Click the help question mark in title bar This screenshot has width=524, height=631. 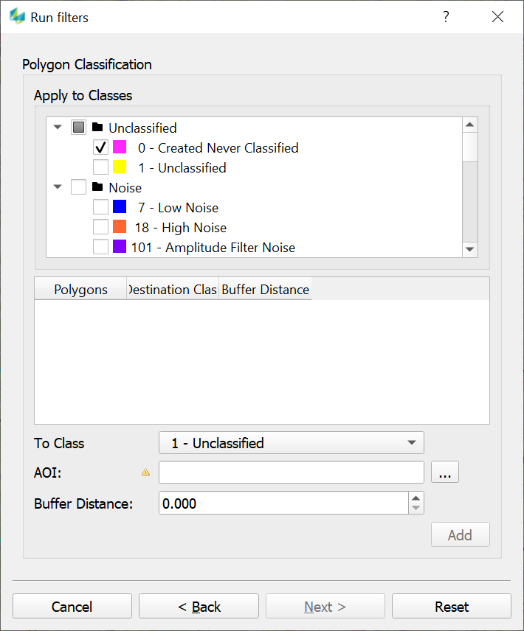(446, 17)
